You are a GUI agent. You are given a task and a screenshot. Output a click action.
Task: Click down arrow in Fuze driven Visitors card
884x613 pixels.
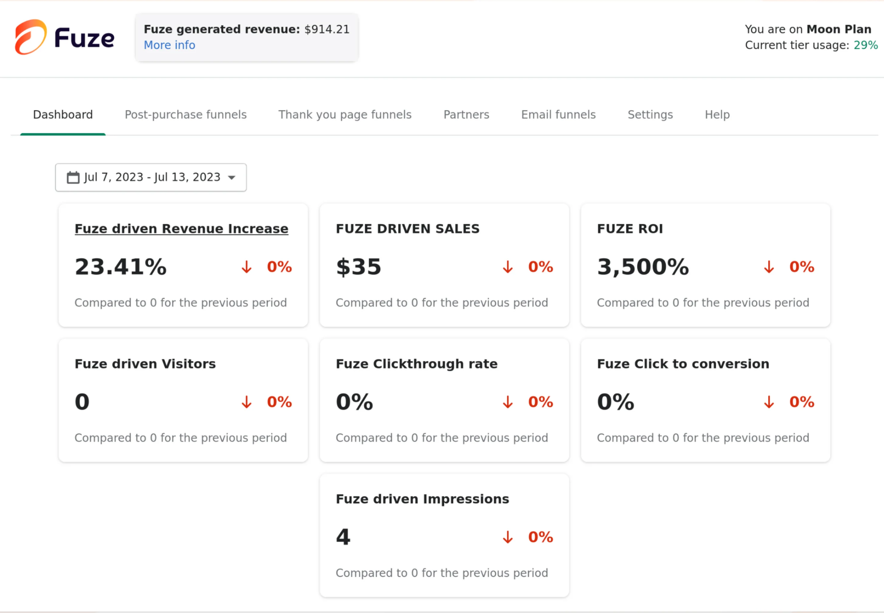[247, 402]
